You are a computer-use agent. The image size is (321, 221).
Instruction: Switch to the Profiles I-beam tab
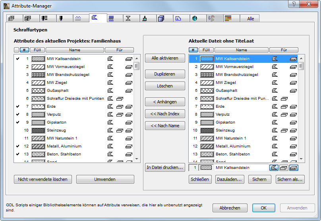coord(128,18)
